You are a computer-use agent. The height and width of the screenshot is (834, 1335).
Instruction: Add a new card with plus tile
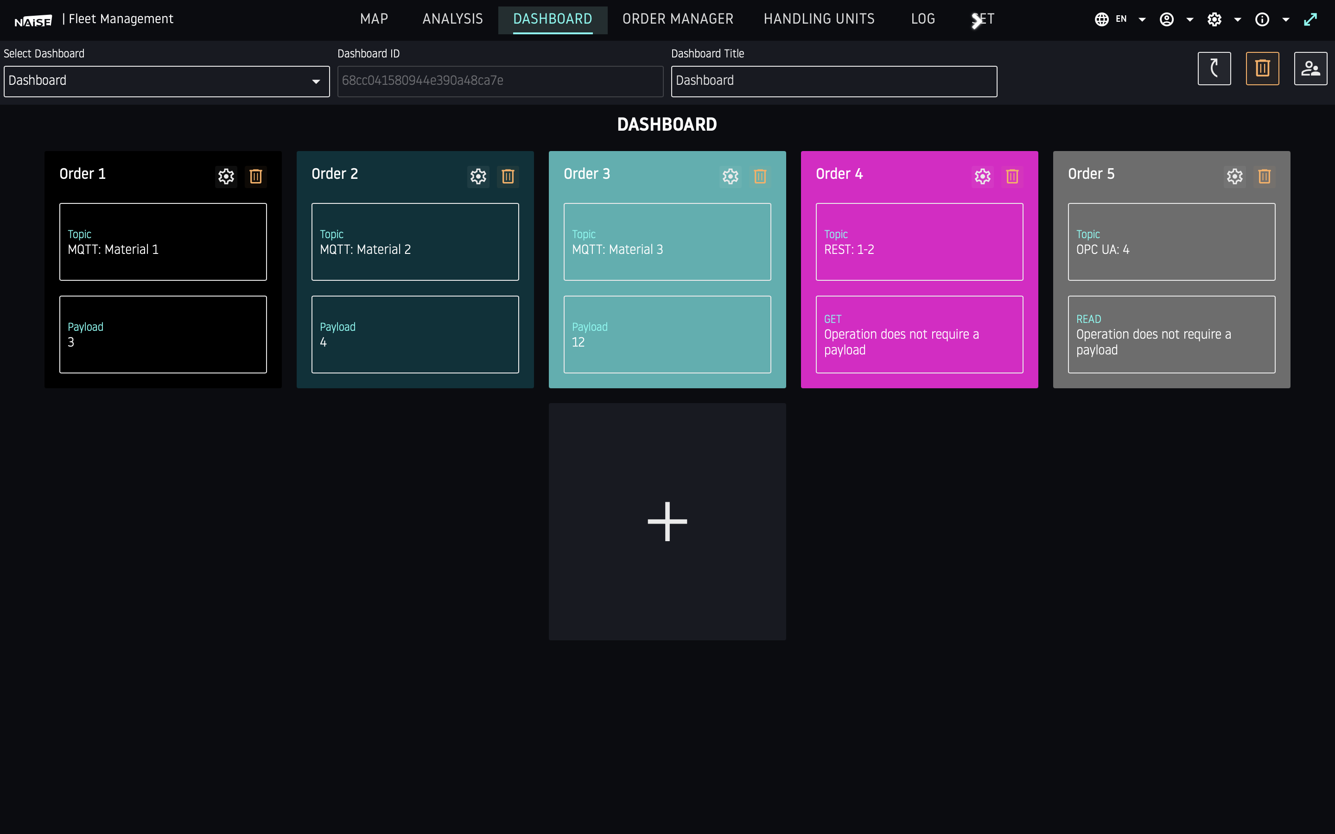(667, 521)
